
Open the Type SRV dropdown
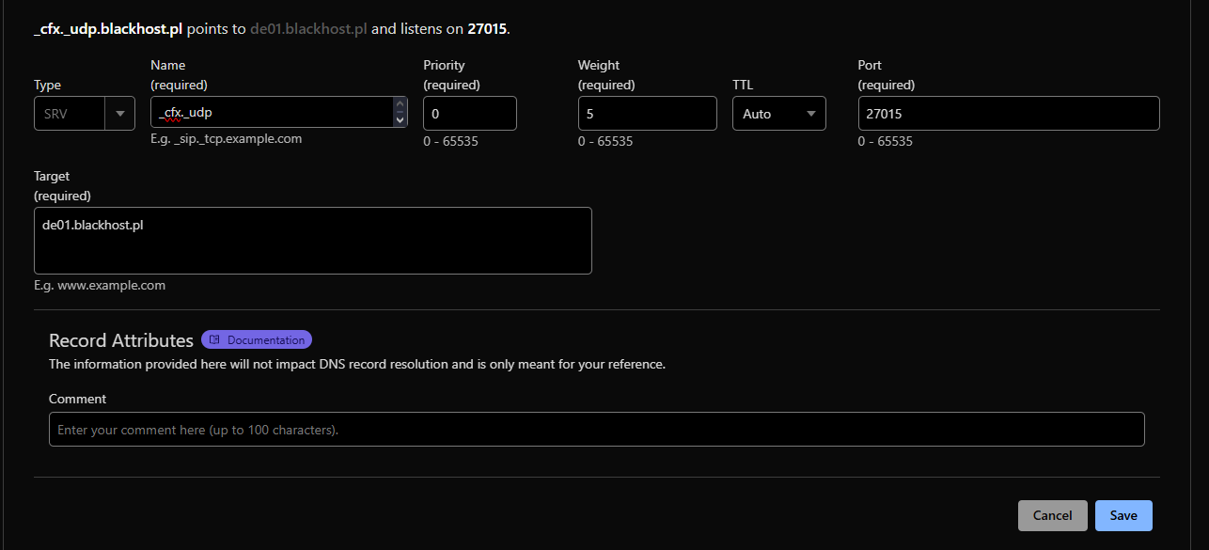pyautogui.click(x=85, y=113)
